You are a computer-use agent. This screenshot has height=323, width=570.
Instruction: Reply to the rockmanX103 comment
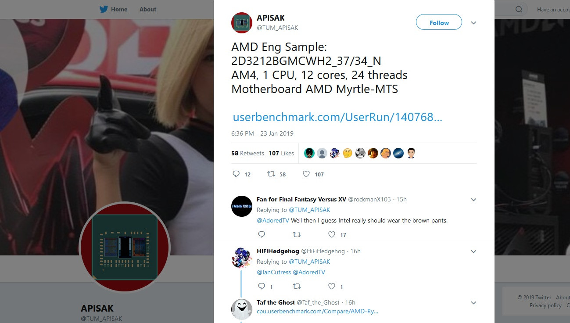click(x=262, y=234)
